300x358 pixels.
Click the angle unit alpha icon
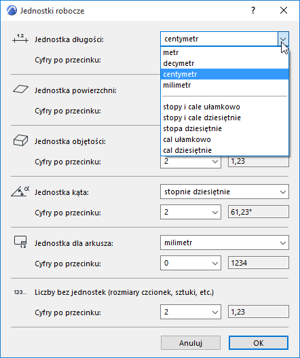coord(20,192)
